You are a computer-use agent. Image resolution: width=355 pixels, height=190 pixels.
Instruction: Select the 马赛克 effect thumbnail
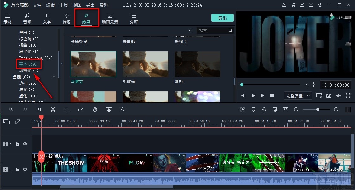coord(94,64)
